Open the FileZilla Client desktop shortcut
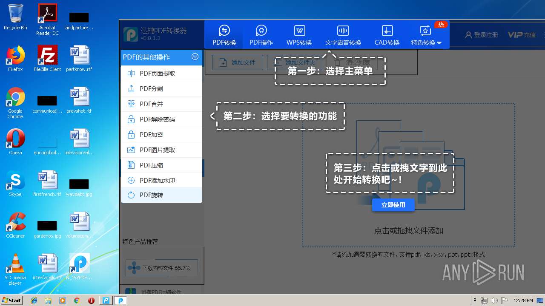Image resolution: width=545 pixels, height=306 pixels. click(47, 58)
